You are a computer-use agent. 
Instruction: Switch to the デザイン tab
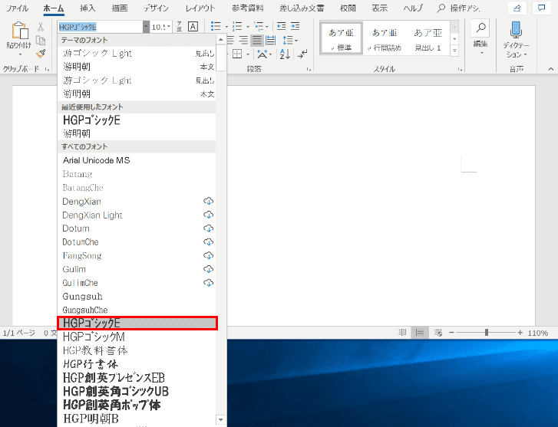tap(156, 8)
